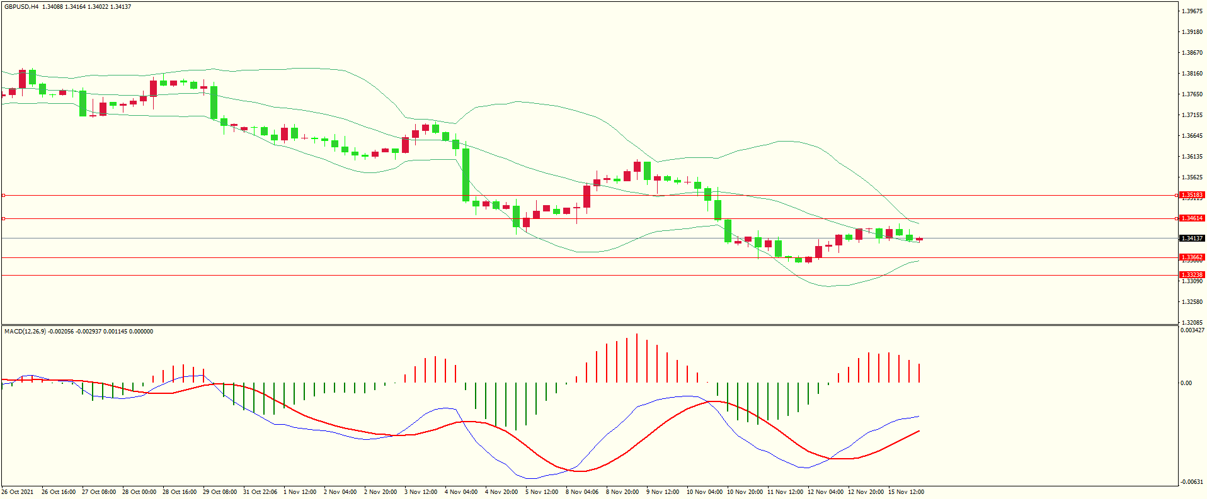The height and width of the screenshot is (499, 1207).
Task: Click the MACD 0.00 zero-level scale label
Action: 1186,383
